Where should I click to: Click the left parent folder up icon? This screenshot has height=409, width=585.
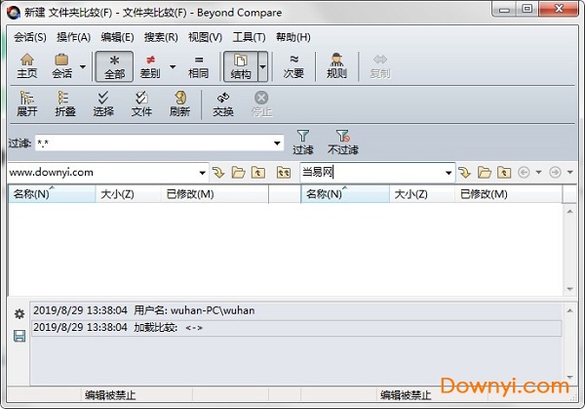click(258, 173)
